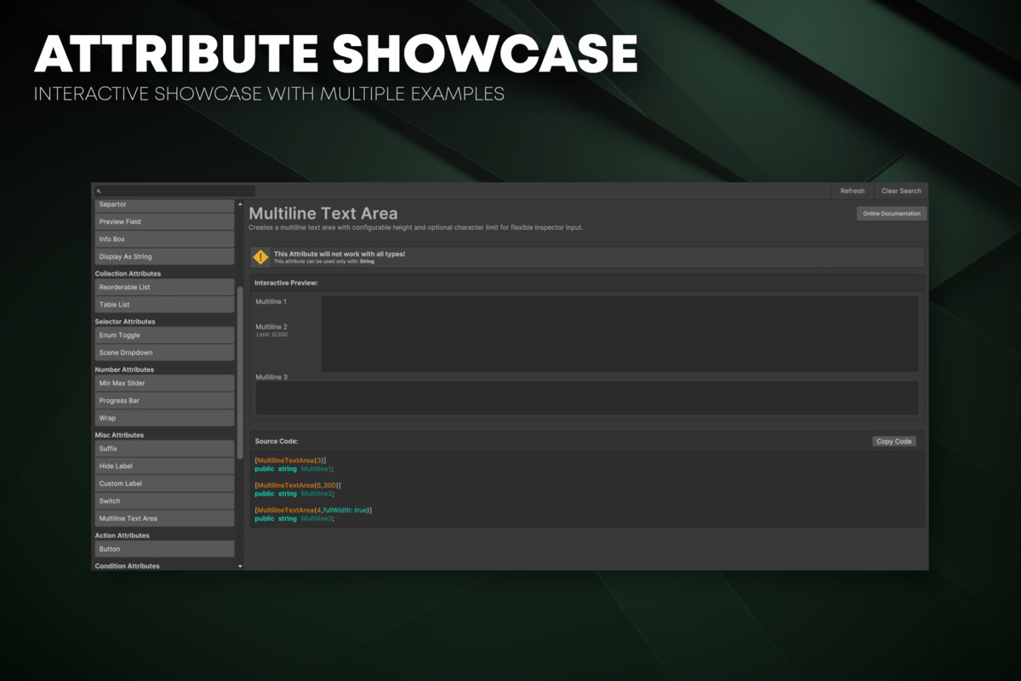Click the fullWidth: true code line

pyautogui.click(x=313, y=510)
